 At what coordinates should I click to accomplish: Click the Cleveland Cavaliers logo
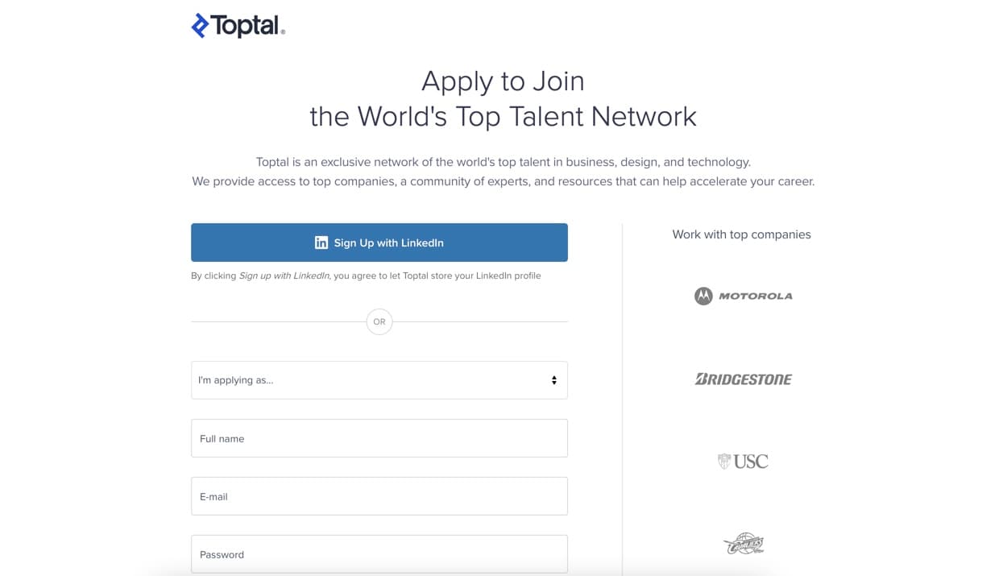click(x=745, y=544)
